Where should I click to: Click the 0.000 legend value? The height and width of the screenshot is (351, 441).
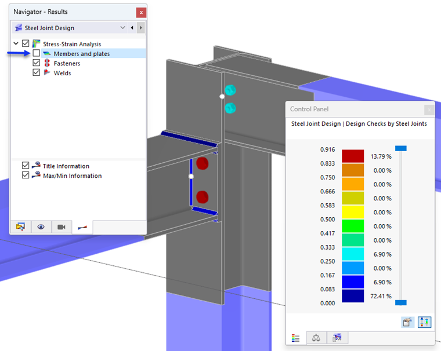pos(328,303)
